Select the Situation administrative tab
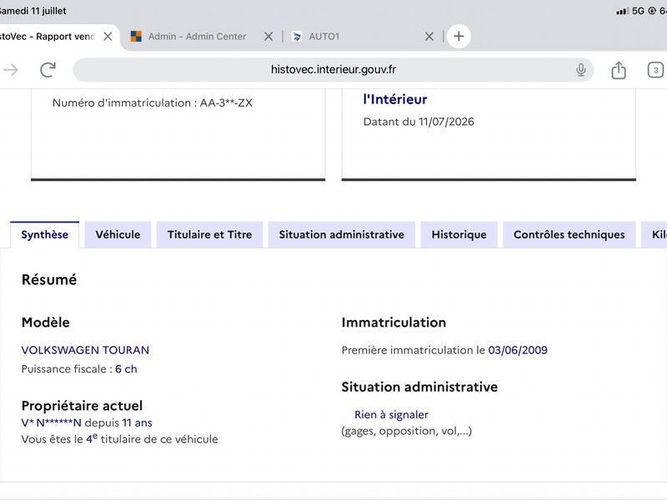The width and height of the screenshot is (667, 500). point(342,235)
